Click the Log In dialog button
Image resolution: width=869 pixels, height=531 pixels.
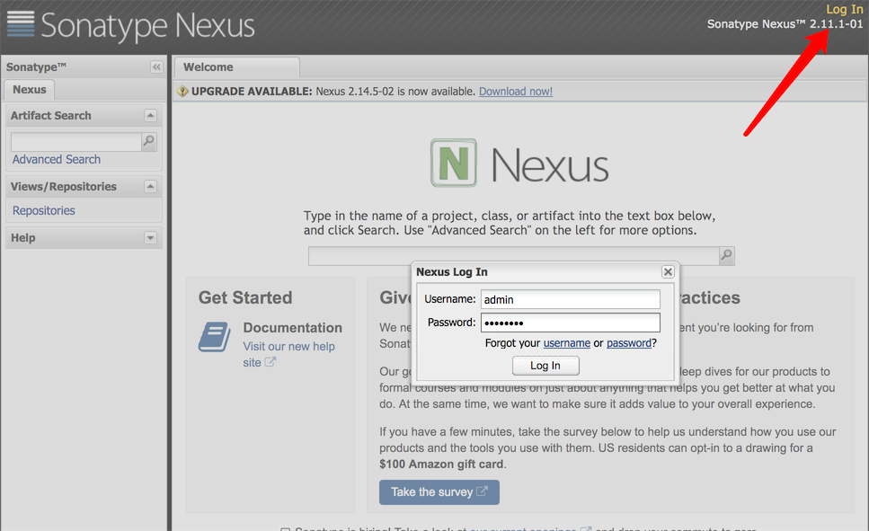pos(545,366)
